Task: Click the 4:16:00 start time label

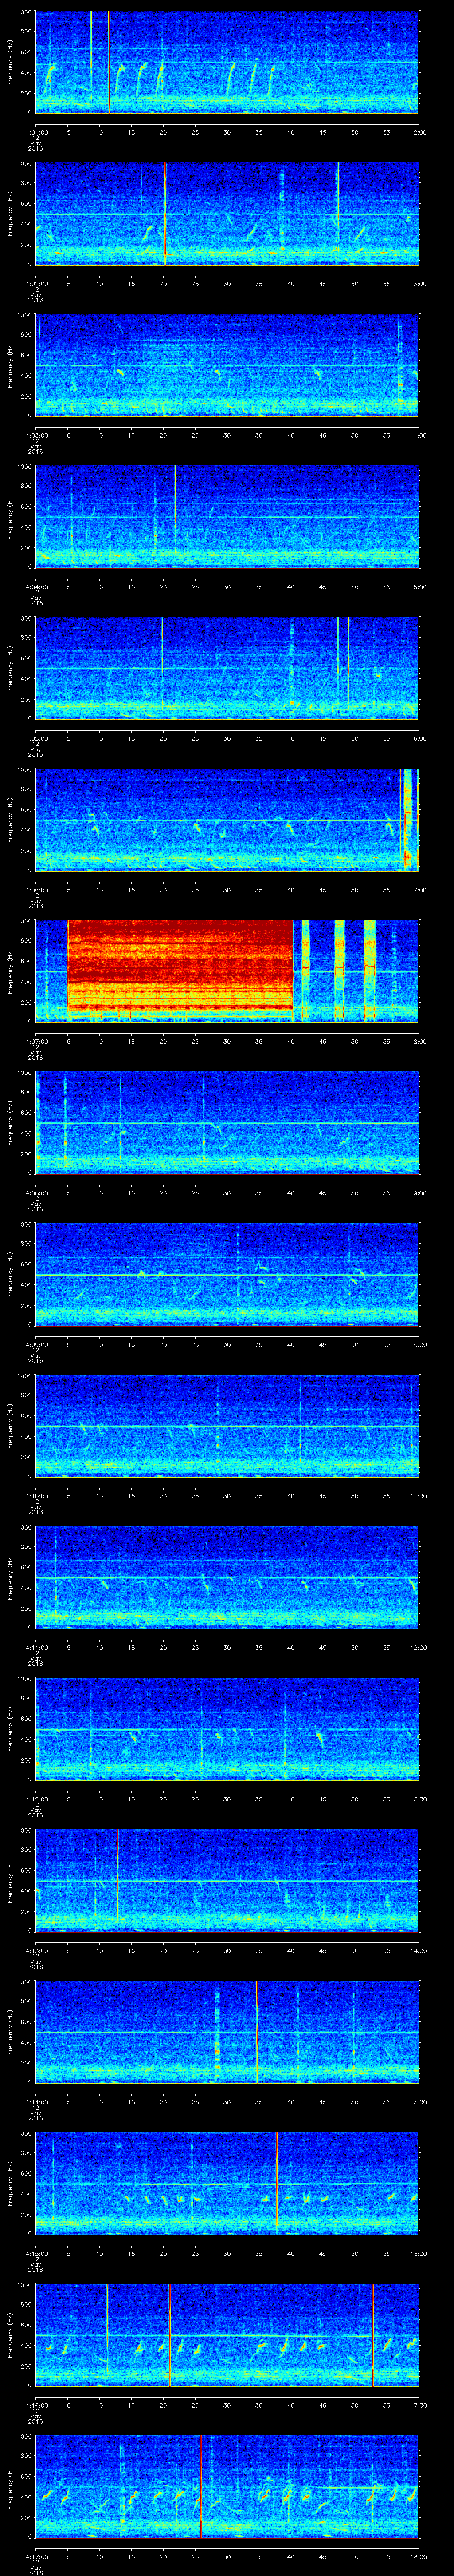Action: tap(36, 2404)
